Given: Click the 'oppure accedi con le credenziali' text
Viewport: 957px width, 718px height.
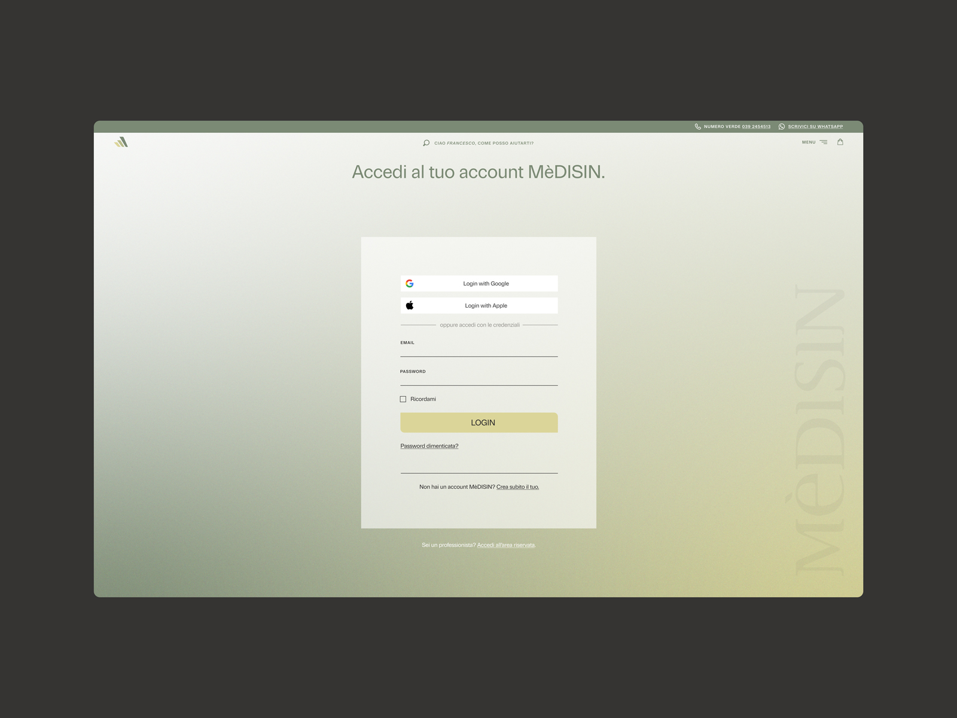Looking at the screenshot, I should [480, 325].
